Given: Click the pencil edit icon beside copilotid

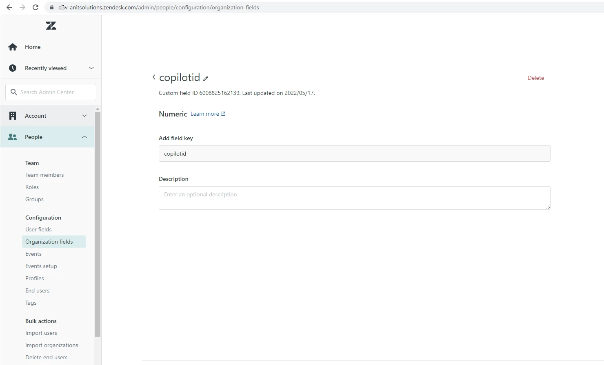Looking at the screenshot, I should tap(206, 79).
